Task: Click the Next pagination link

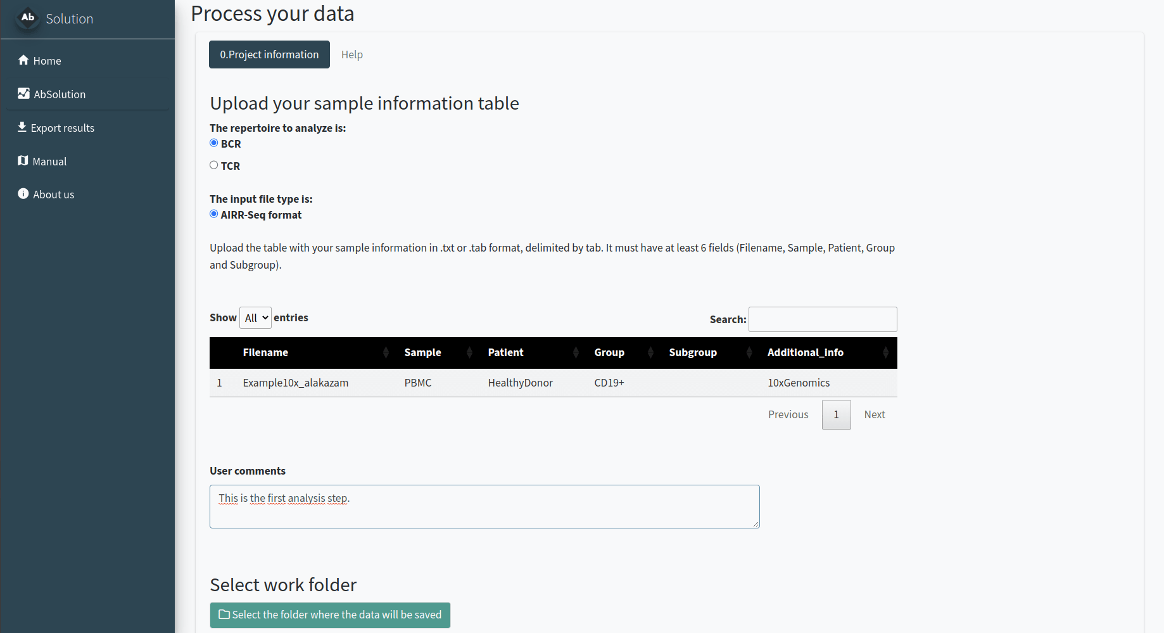Action: pos(875,414)
